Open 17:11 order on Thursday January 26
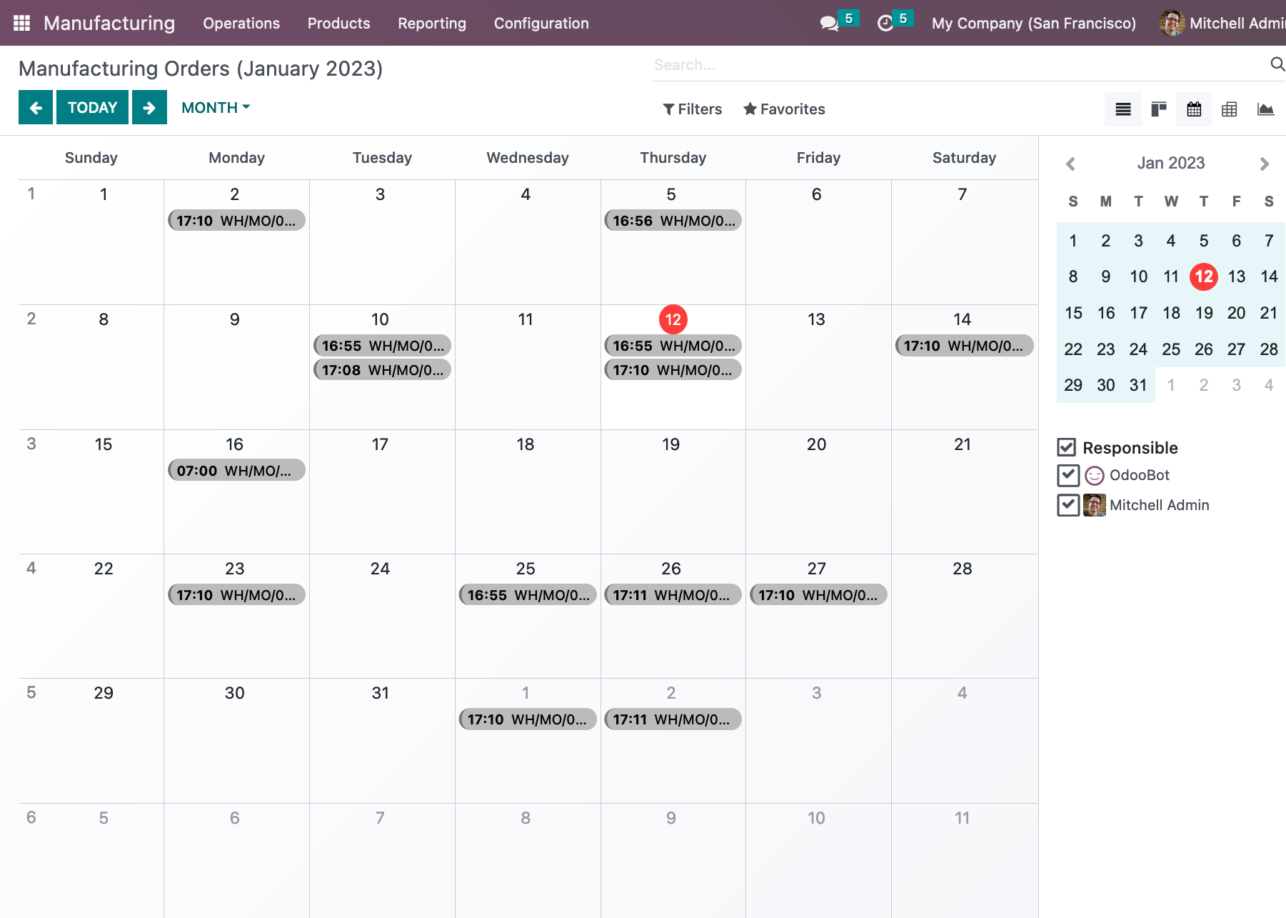The image size is (1286, 918). point(673,594)
